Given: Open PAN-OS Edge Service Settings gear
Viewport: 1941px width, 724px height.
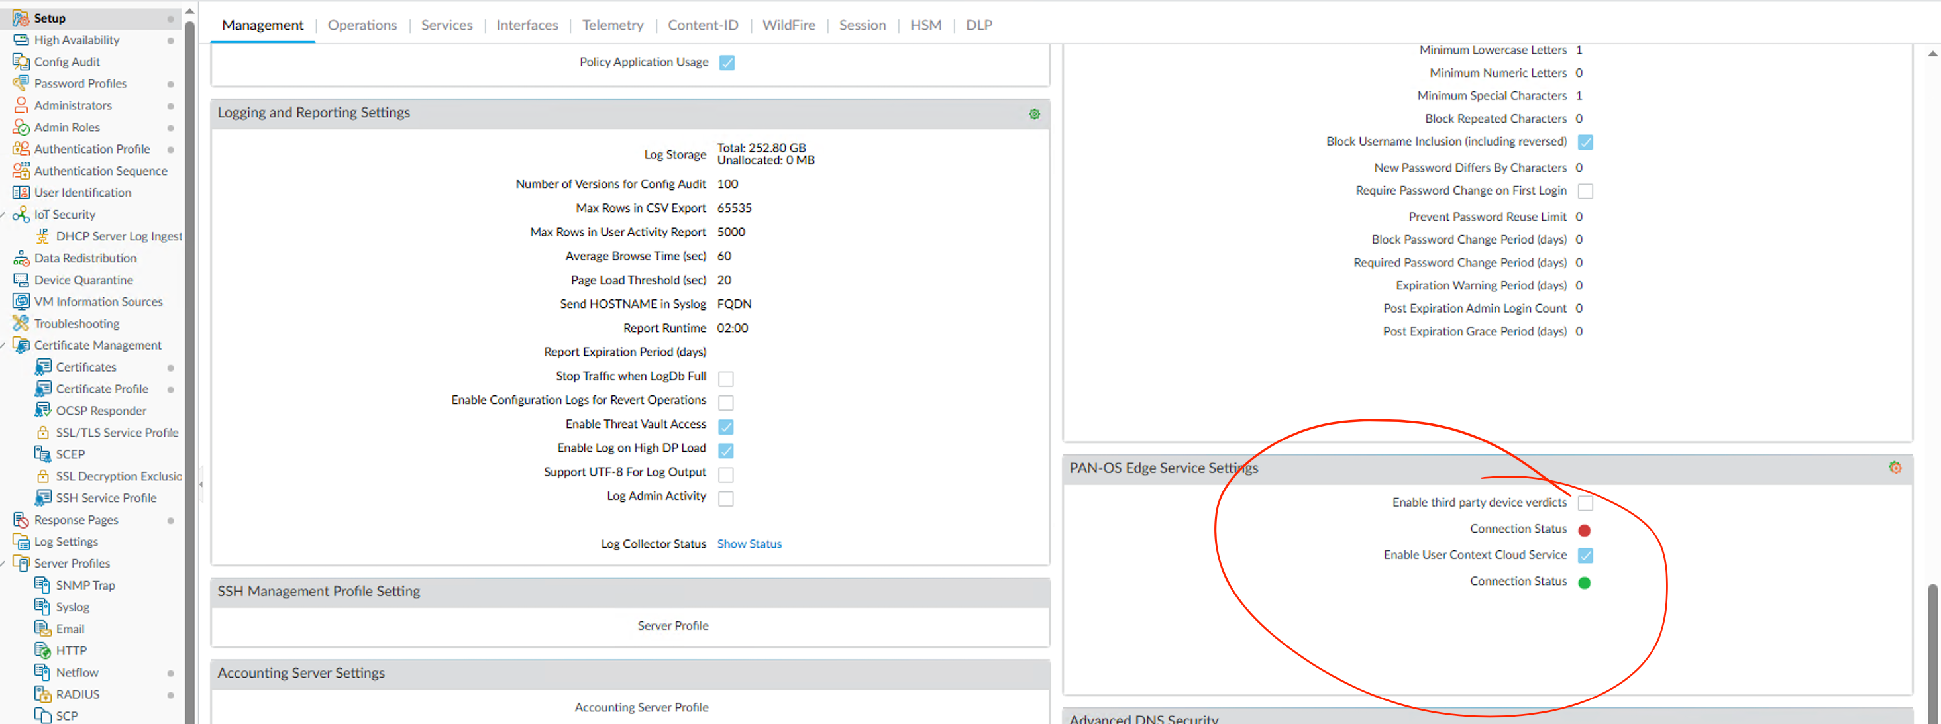Looking at the screenshot, I should click(x=1895, y=467).
